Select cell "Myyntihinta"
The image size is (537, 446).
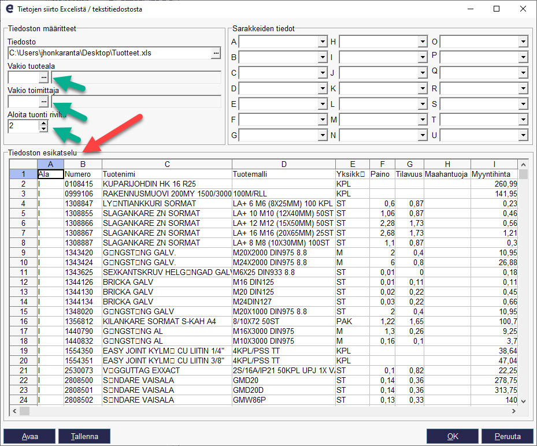[x=494, y=174]
